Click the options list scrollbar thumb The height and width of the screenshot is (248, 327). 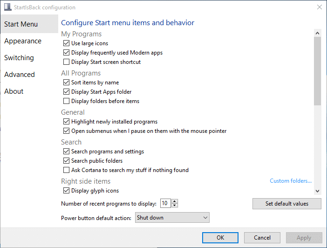[x=317, y=71]
